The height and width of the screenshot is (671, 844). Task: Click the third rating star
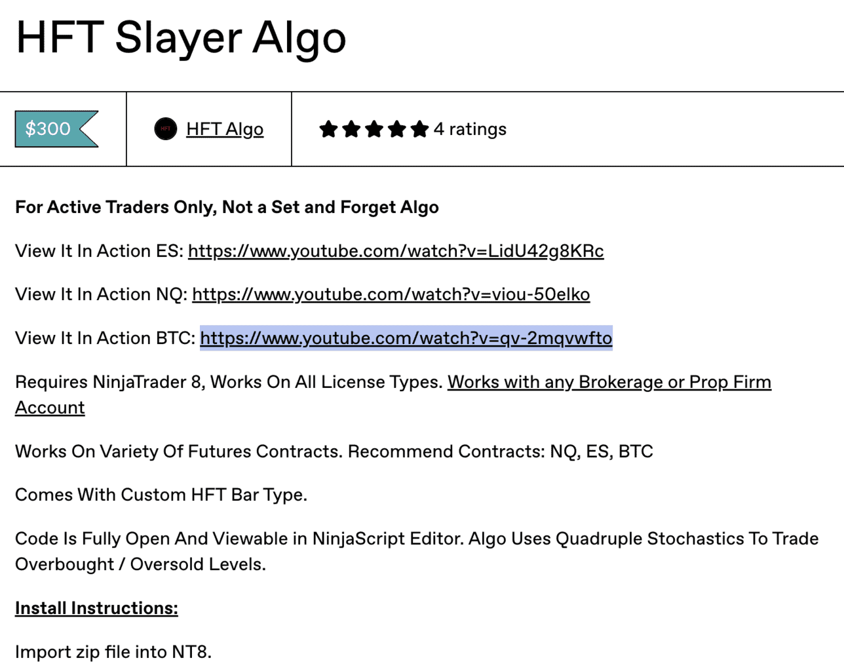click(x=374, y=129)
